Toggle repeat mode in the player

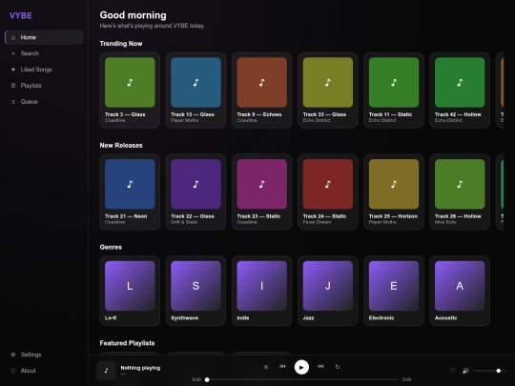pyautogui.click(x=338, y=367)
